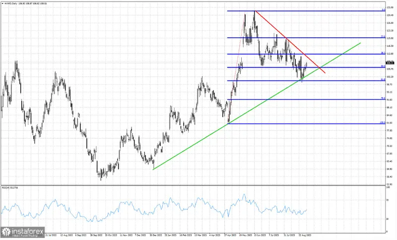The image size is (397, 240).
Task: Click the RSI(14) indicator label
Action: coord(10,186)
